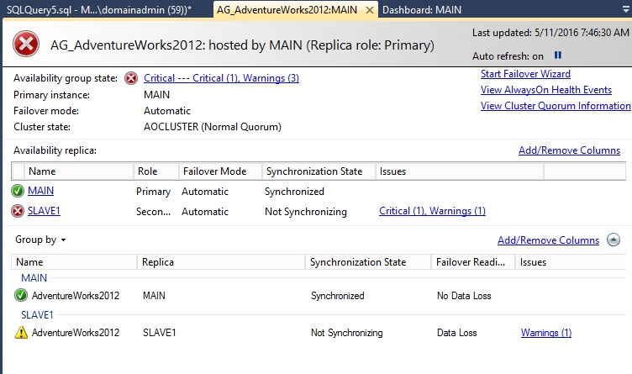The image size is (632, 374).
Task: Click replica Issues column header
Action: coord(460,171)
